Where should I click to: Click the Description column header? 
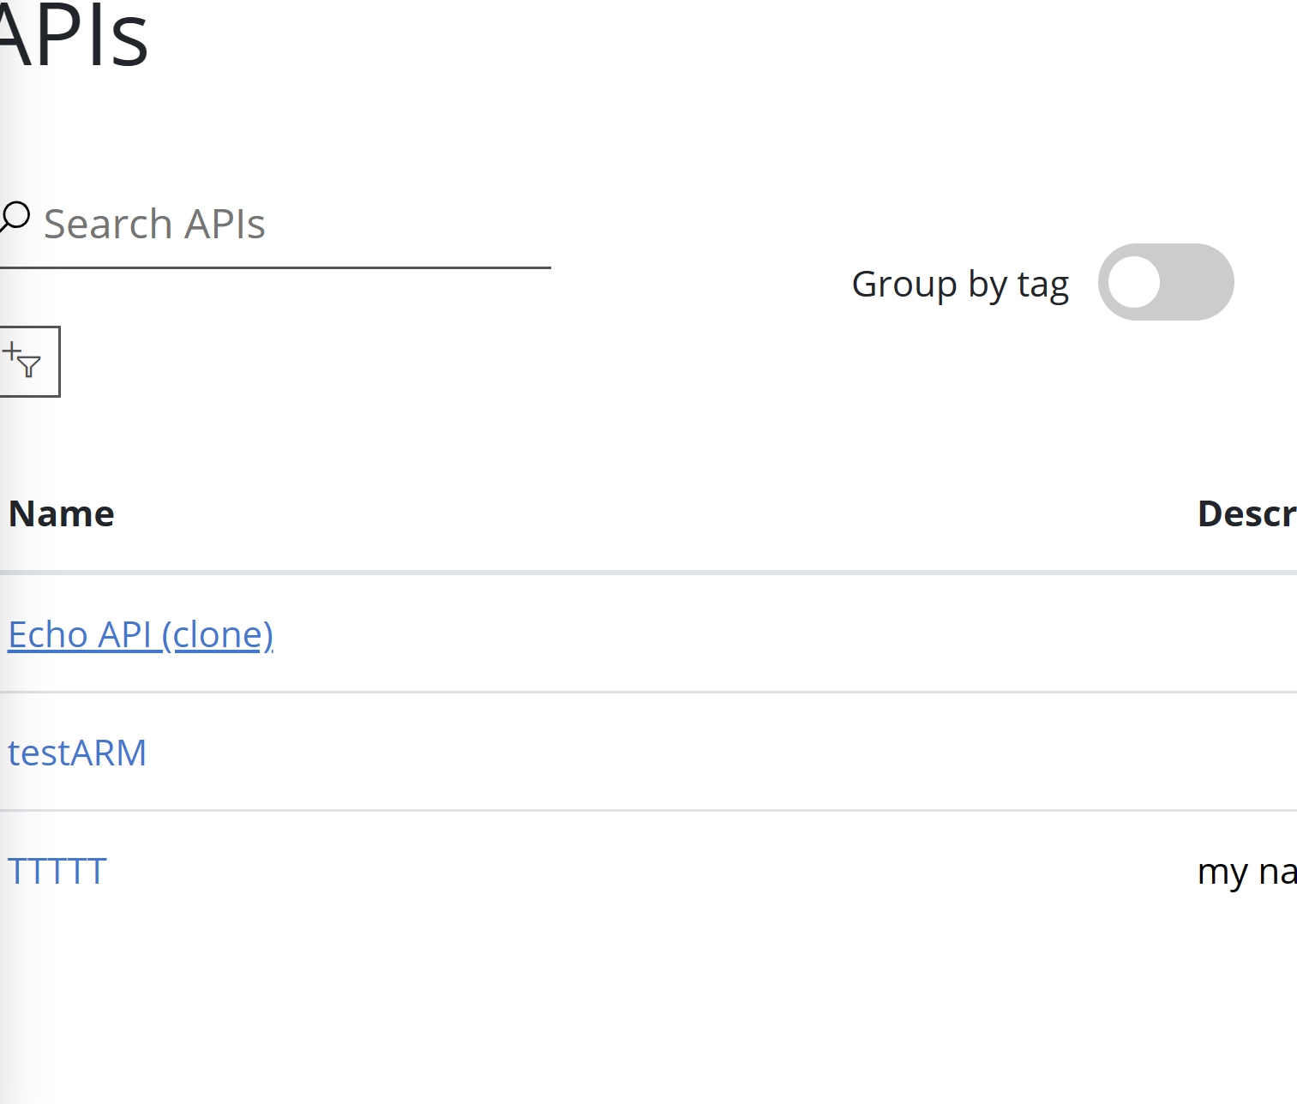[x=1246, y=513]
